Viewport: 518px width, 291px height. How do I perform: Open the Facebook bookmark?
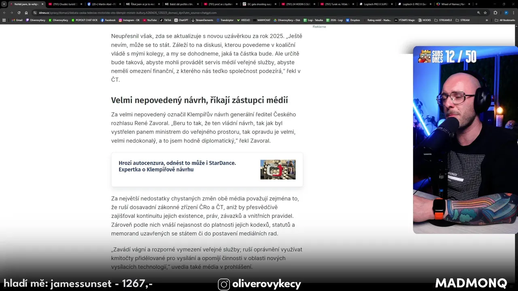coord(108,20)
